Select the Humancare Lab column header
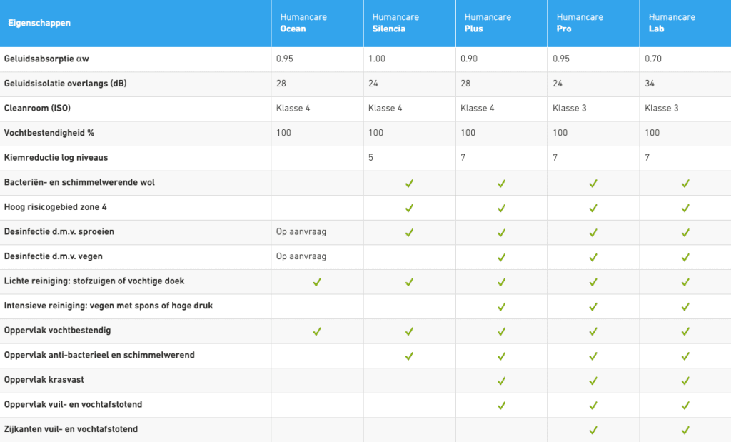This screenshot has height=442, width=731. tap(672, 23)
